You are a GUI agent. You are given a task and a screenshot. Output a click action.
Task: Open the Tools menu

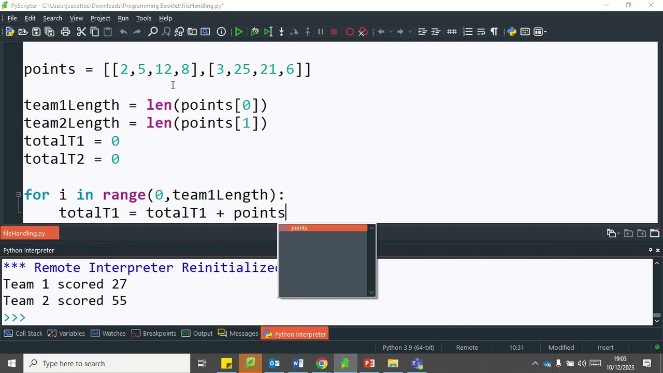(x=143, y=18)
